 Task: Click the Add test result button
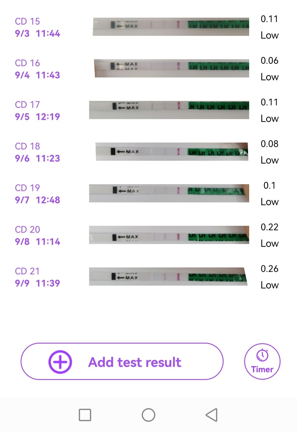tap(134, 362)
